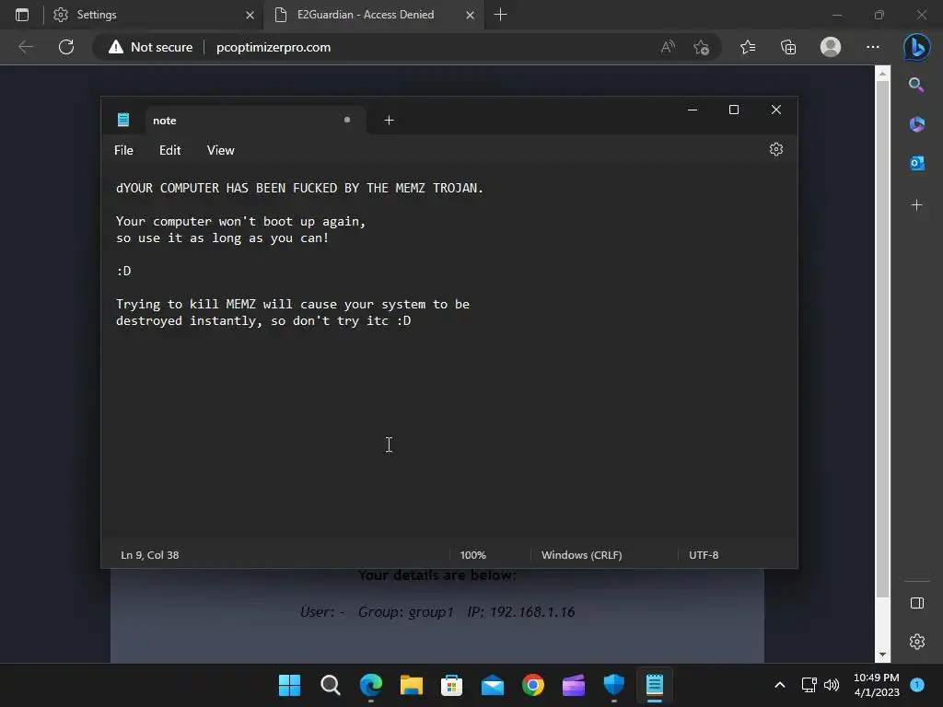Click the 100% zoom level in the status bar
The image size is (943, 707).
pyautogui.click(x=472, y=555)
